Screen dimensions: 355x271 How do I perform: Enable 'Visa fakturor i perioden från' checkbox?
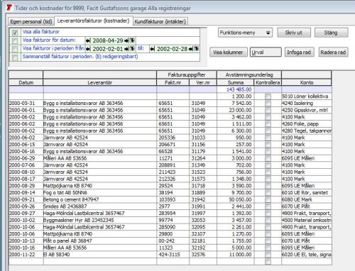click(15, 49)
